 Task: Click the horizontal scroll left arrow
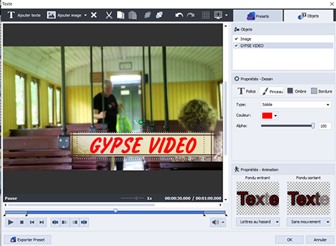pos(5,205)
